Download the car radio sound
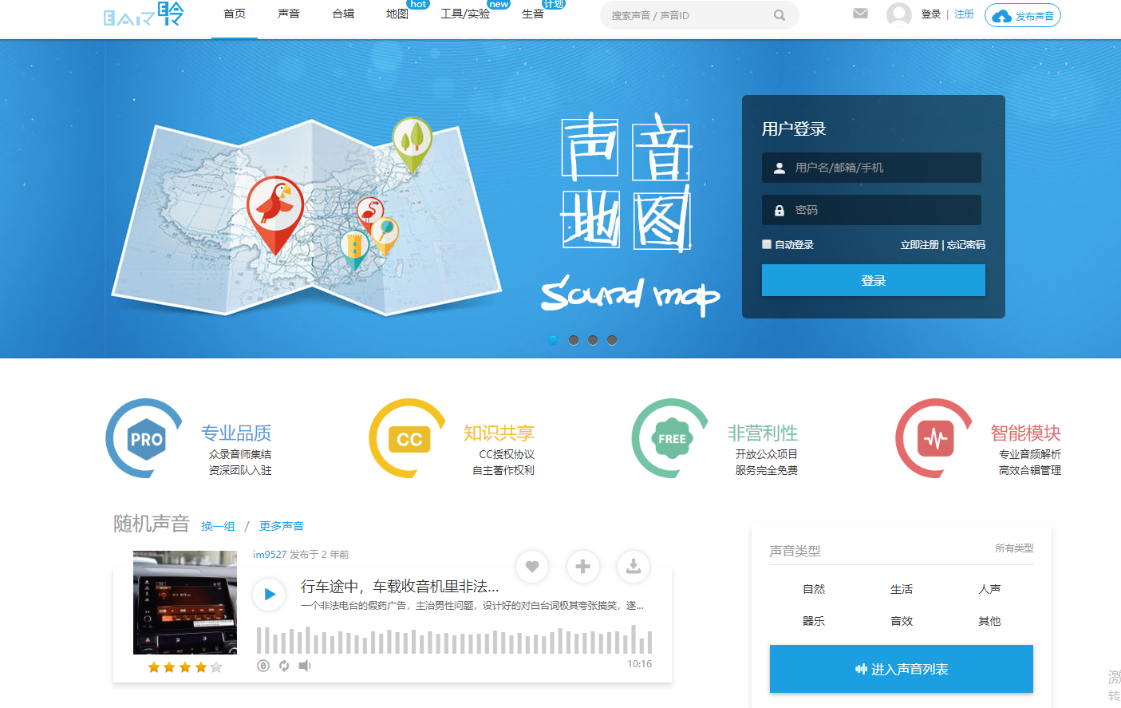 (x=633, y=567)
